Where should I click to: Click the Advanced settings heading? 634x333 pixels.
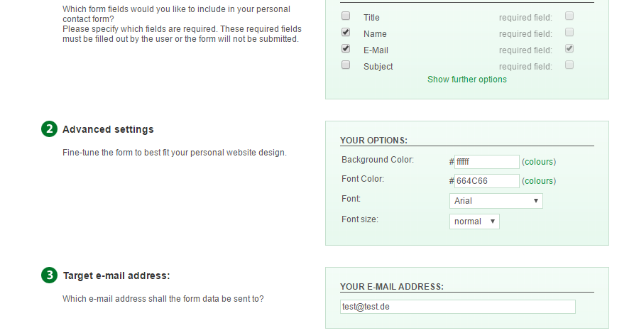tap(108, 129)
